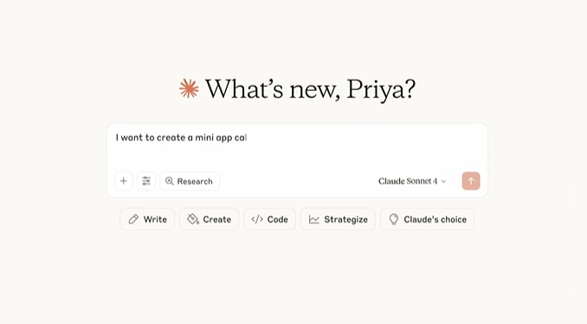Click the pencil icon on Write

pyautogui.click(x=133, y=219)
